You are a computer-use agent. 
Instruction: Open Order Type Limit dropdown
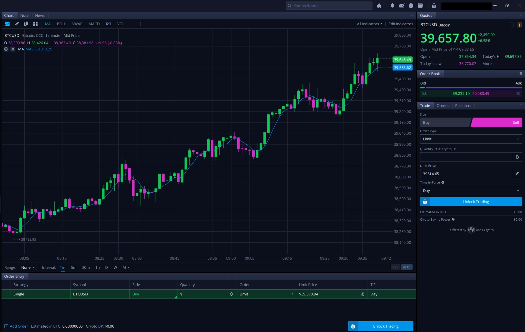tap(471, 139)
